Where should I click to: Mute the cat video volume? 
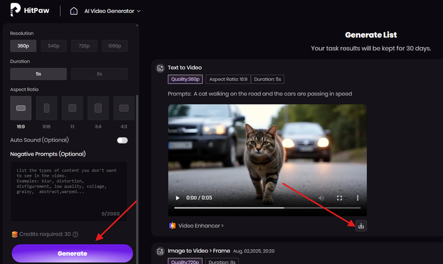pyautogui.click(x=321, y=198)
